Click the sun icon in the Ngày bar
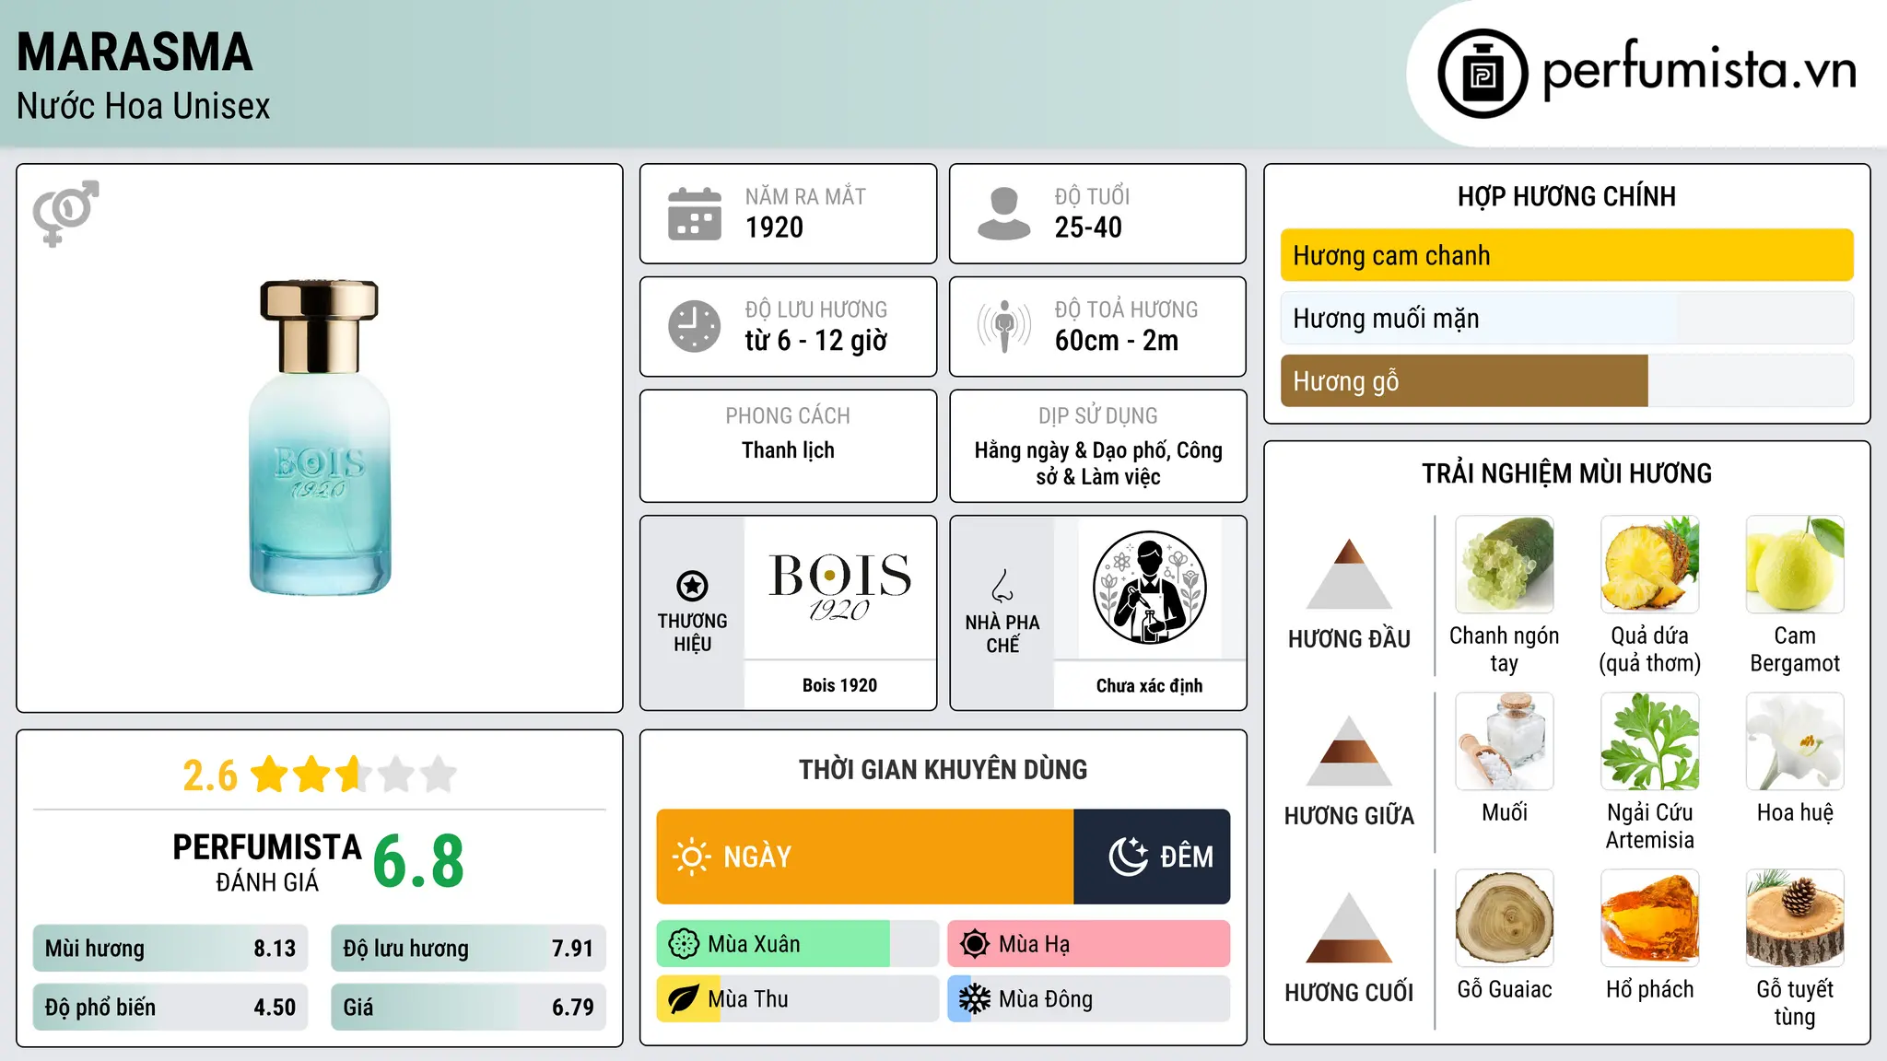The image size is (1887, 1061). pyautogui.click(x=691, y=857)
